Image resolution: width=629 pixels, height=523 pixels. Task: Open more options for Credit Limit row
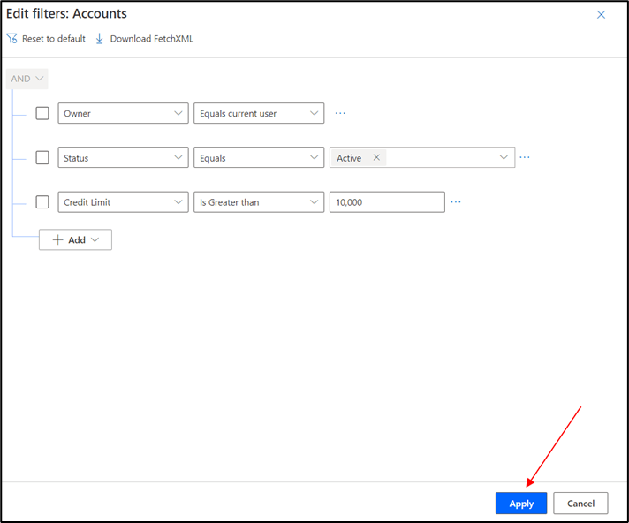click(x=456, y=202)
